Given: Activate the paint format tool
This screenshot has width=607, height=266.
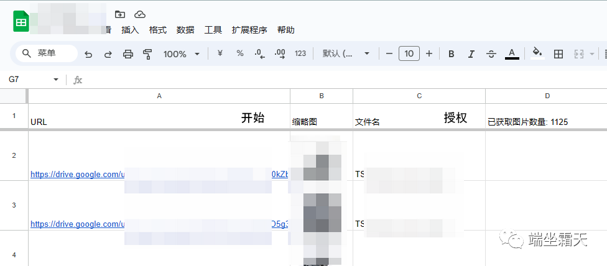Looking at the screenshot, I should click(x=147, y=54).
